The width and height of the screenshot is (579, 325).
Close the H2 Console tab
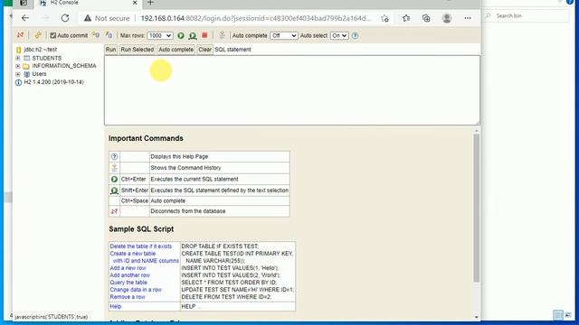[135, 3]
